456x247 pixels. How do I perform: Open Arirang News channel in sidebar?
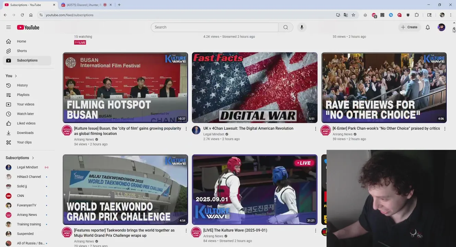(x=27, y=215)
